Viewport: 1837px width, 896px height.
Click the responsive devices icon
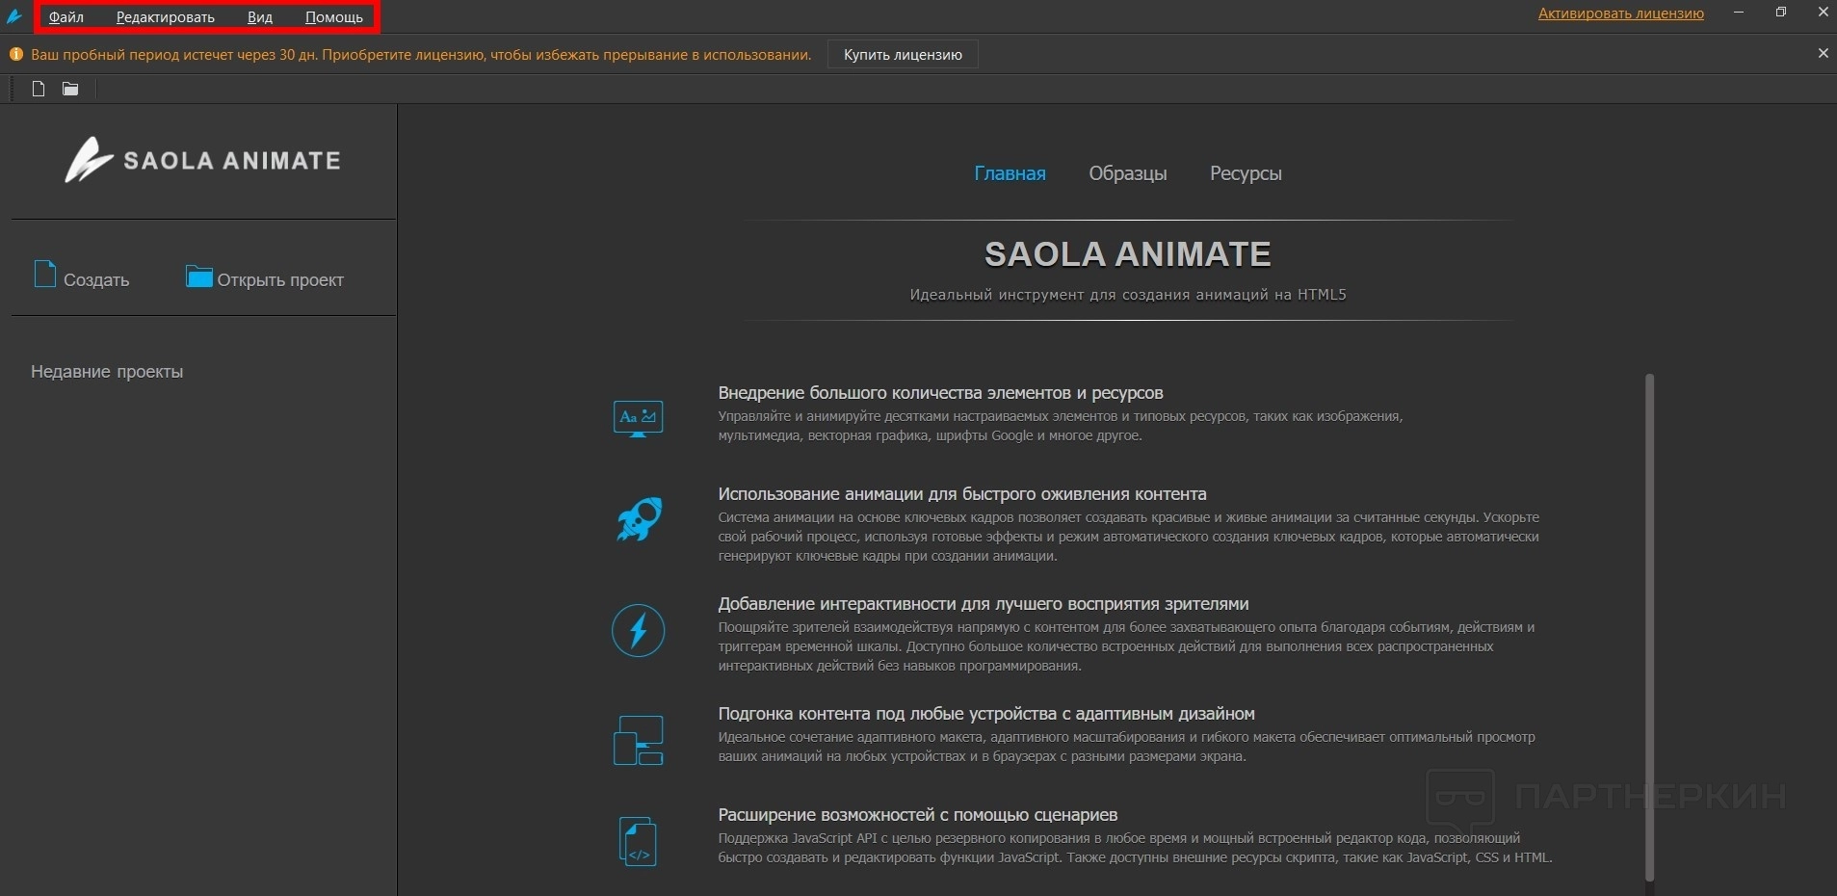point(638,740)
